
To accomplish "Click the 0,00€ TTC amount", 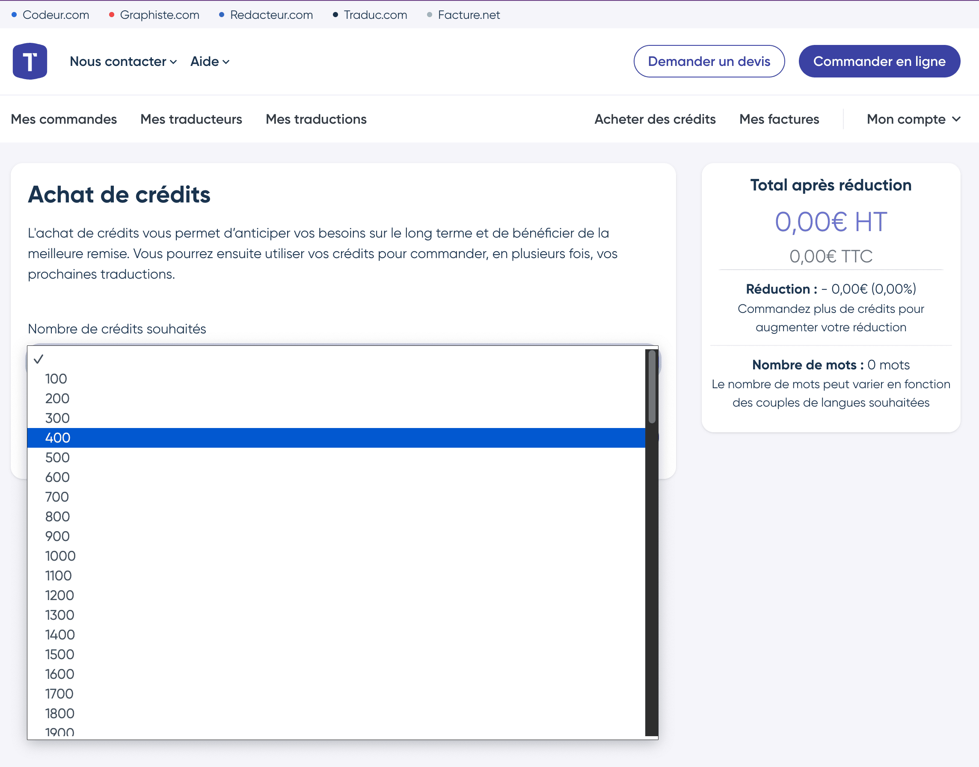I will point(831,256).
